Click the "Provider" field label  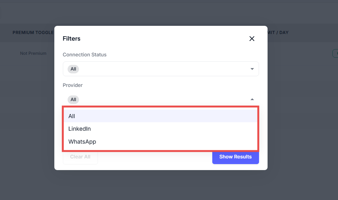pyautogui.click(x=73, y=85)
